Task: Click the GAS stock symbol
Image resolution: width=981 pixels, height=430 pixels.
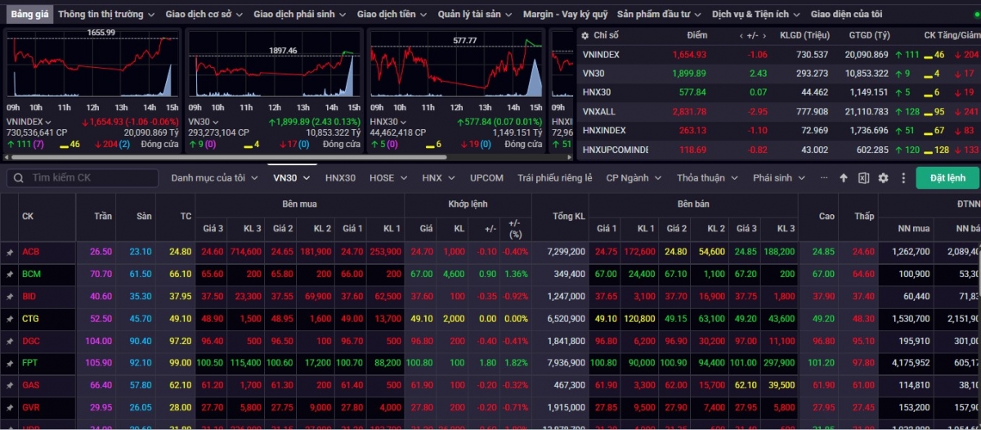Action: [31, 385]
